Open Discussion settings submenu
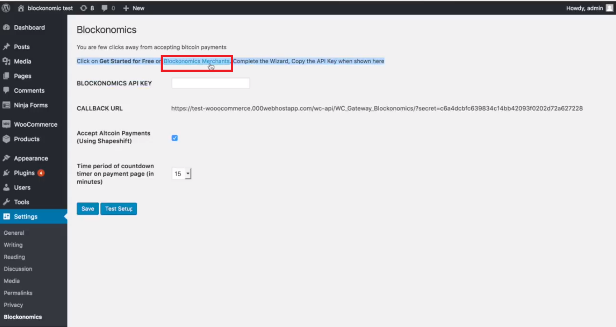Viewport: 616px width, 327px height. pyautogui.click(x=18, y=269)
